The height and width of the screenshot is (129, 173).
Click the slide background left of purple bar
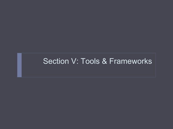click(8, 65)
